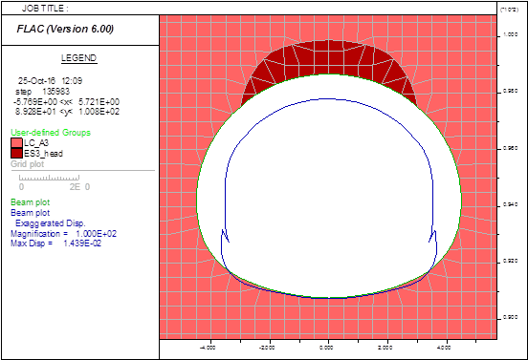Click the Max Disp = 1.439E-02 line
The image size is (528, 360).
click(x=55, y=244)
